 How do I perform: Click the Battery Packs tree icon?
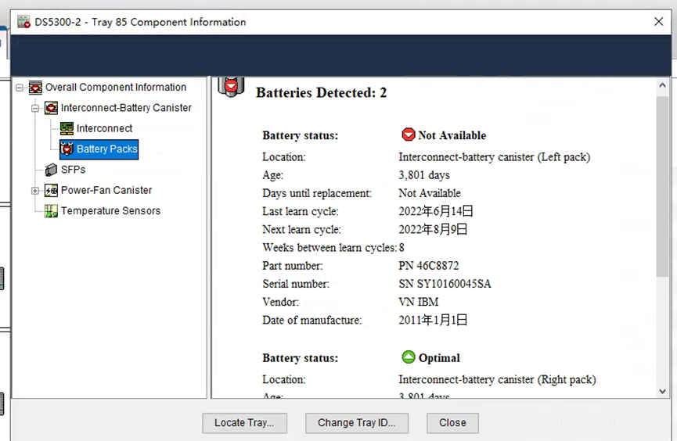(67, 149)
